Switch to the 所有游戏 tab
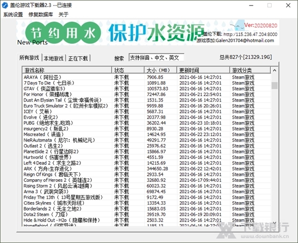 click(x=29, y=58)
